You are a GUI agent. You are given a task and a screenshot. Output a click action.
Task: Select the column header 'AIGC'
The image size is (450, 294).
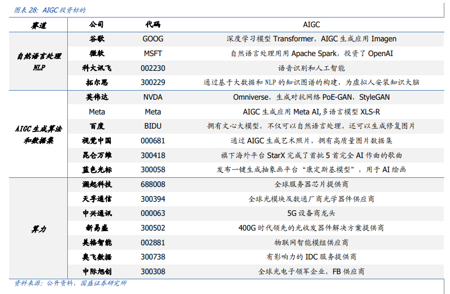click(x=311, y=24)
